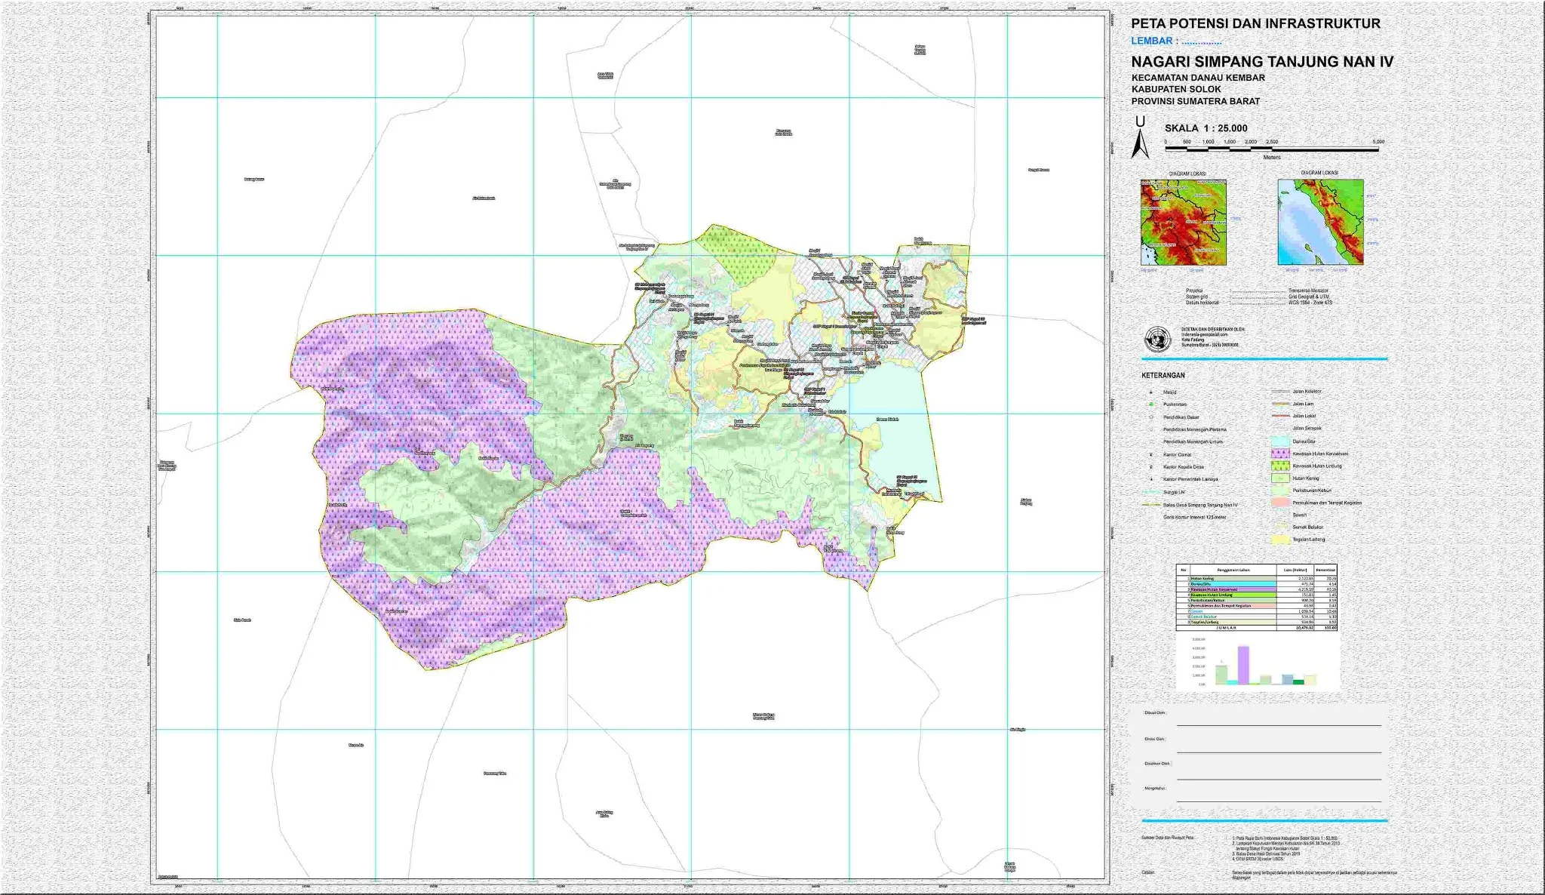The image size is (1545, 895).
Task: Select the green Puskesmas icon in the legend
Action: (x=1150, y=404)
